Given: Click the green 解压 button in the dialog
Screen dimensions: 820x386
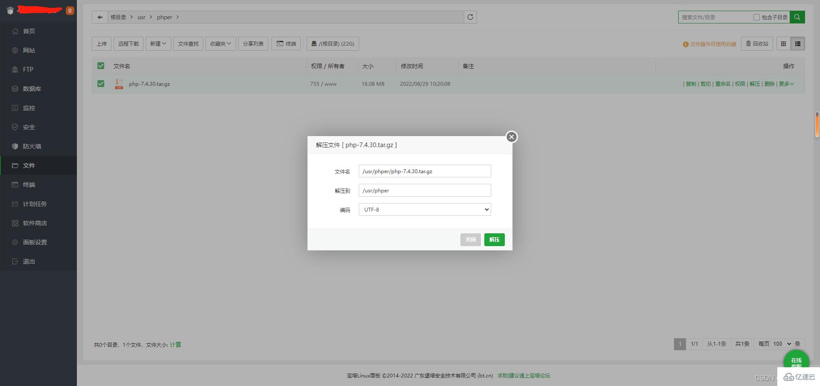Looking at the screenshot, I should (x=495, y=240).
